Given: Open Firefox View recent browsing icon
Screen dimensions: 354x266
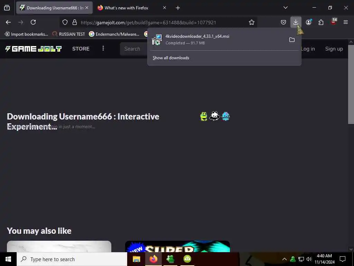Looking at the screenshot, I should pyautogui.click(x=7, y=8).
